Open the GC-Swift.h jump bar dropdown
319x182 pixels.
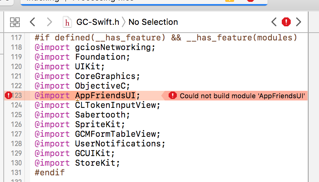(98, 22)
